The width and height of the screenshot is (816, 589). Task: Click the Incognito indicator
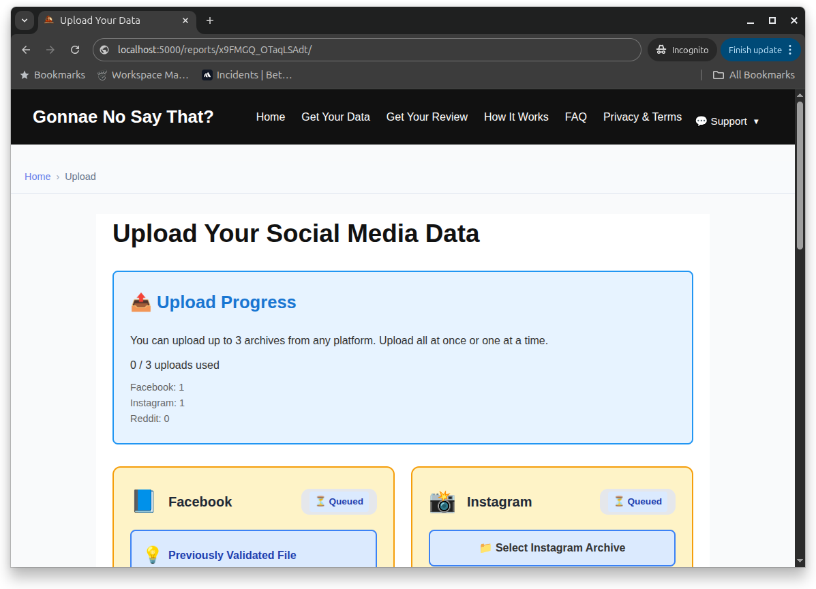[x=682, y=50]
